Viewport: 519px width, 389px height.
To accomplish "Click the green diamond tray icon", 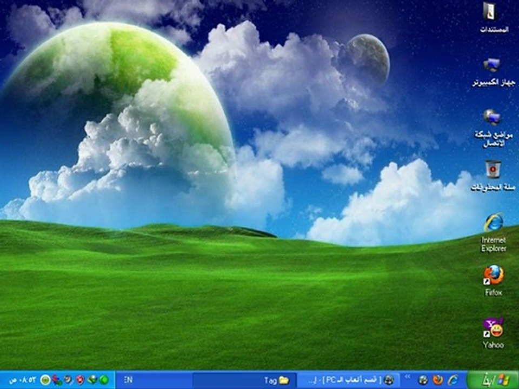I will point(104,380).
